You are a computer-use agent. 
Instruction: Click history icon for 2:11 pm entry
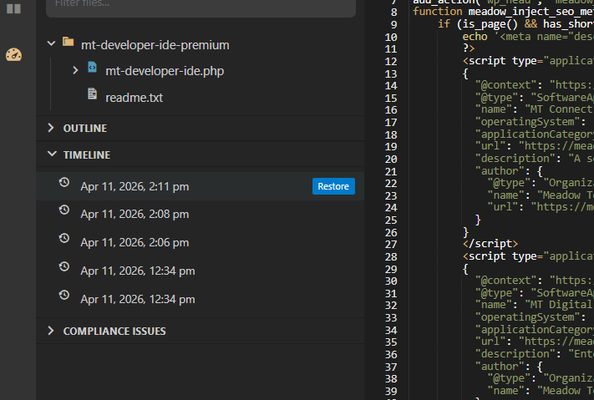click(64, 182)
